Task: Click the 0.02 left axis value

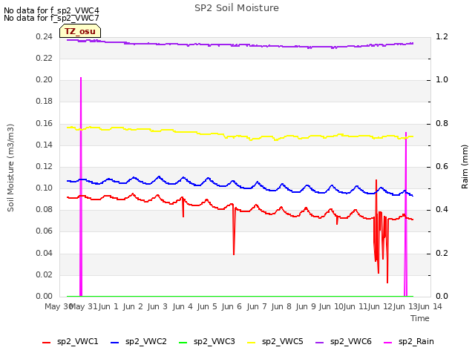Action: (44, 274)
